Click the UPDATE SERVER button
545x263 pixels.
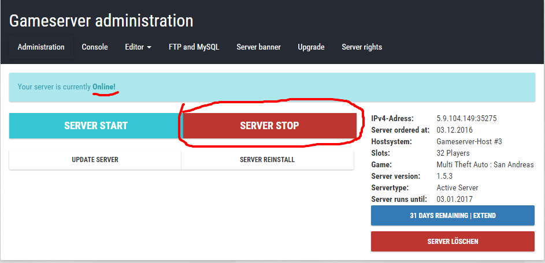click(x=95, y=160)
